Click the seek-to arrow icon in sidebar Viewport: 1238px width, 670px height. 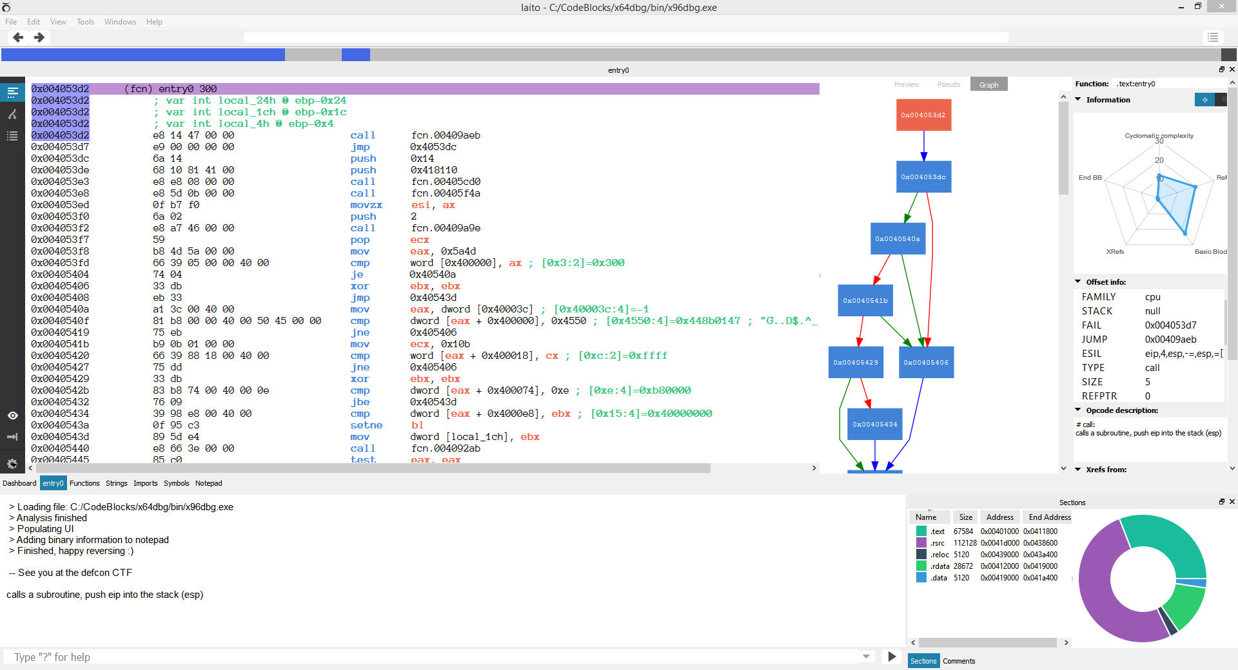click(x=12, y=437)
